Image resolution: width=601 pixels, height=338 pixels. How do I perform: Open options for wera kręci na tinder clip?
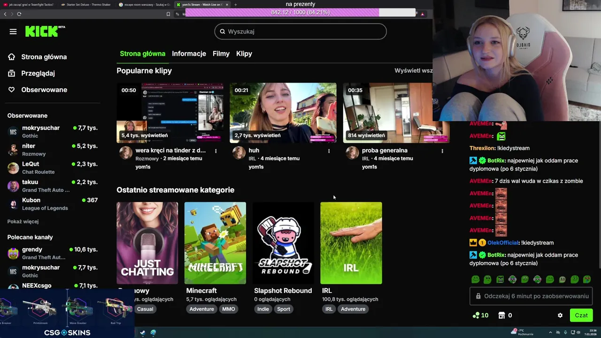tap(216, 151)
